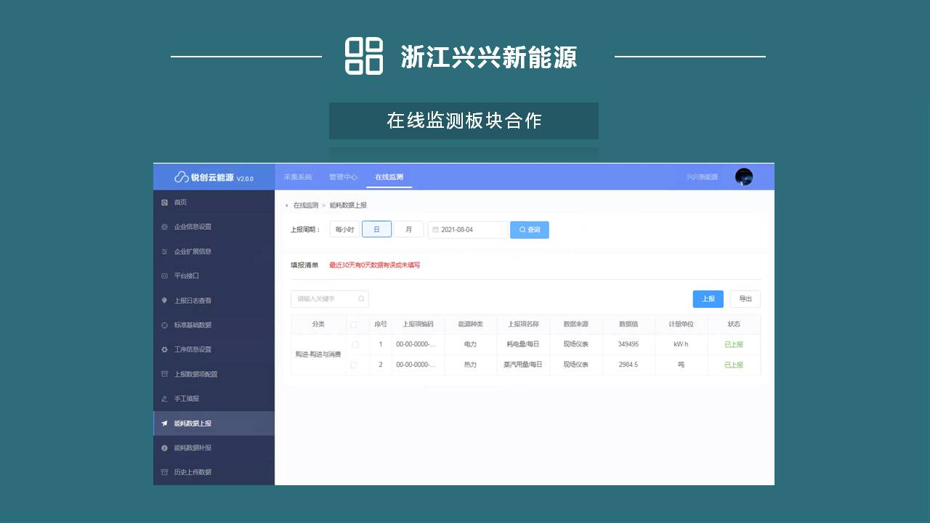Click the 企业信息设置 sidebar icon

coord(164,227)
